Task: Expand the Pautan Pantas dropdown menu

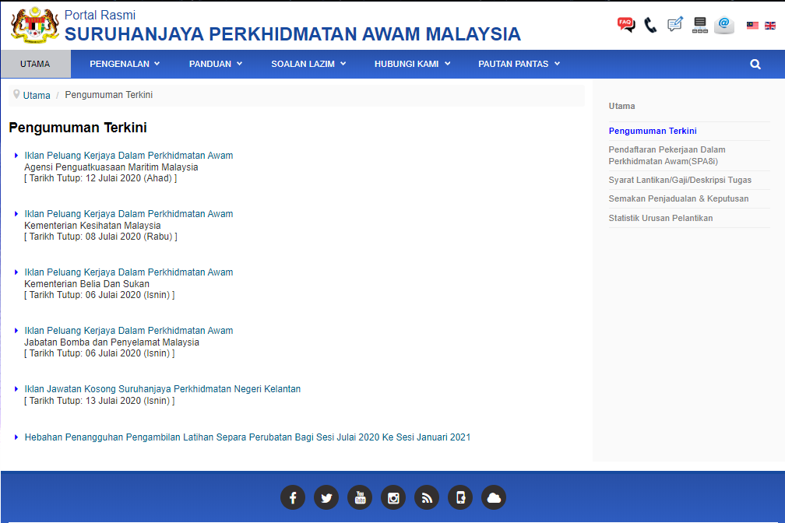Action: 519,64
